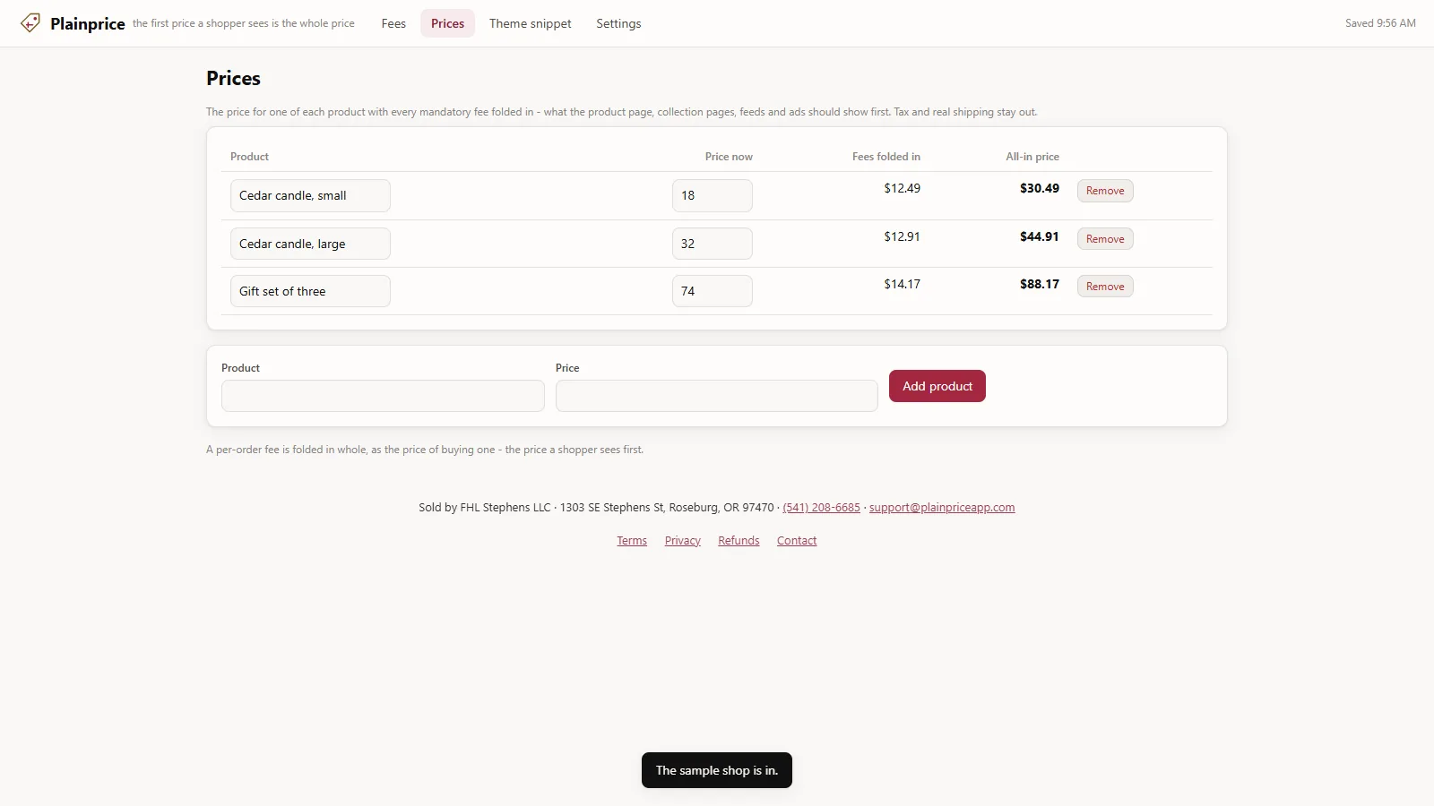Click the Product column header in table
Viewport: 1434px width, 806px height.
pyautogui.click(x=249, y=157)
